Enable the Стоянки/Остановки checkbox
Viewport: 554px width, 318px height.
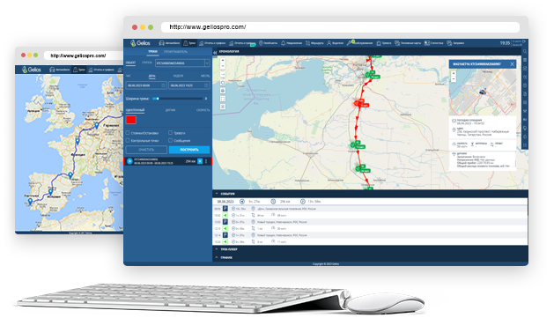pyautogui.click(x=128, y=133)
